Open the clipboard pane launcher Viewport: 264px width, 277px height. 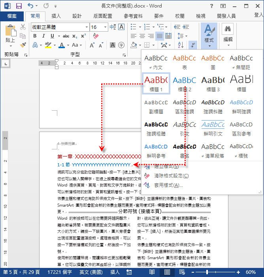pyautogui.click(x=26, y=55)
